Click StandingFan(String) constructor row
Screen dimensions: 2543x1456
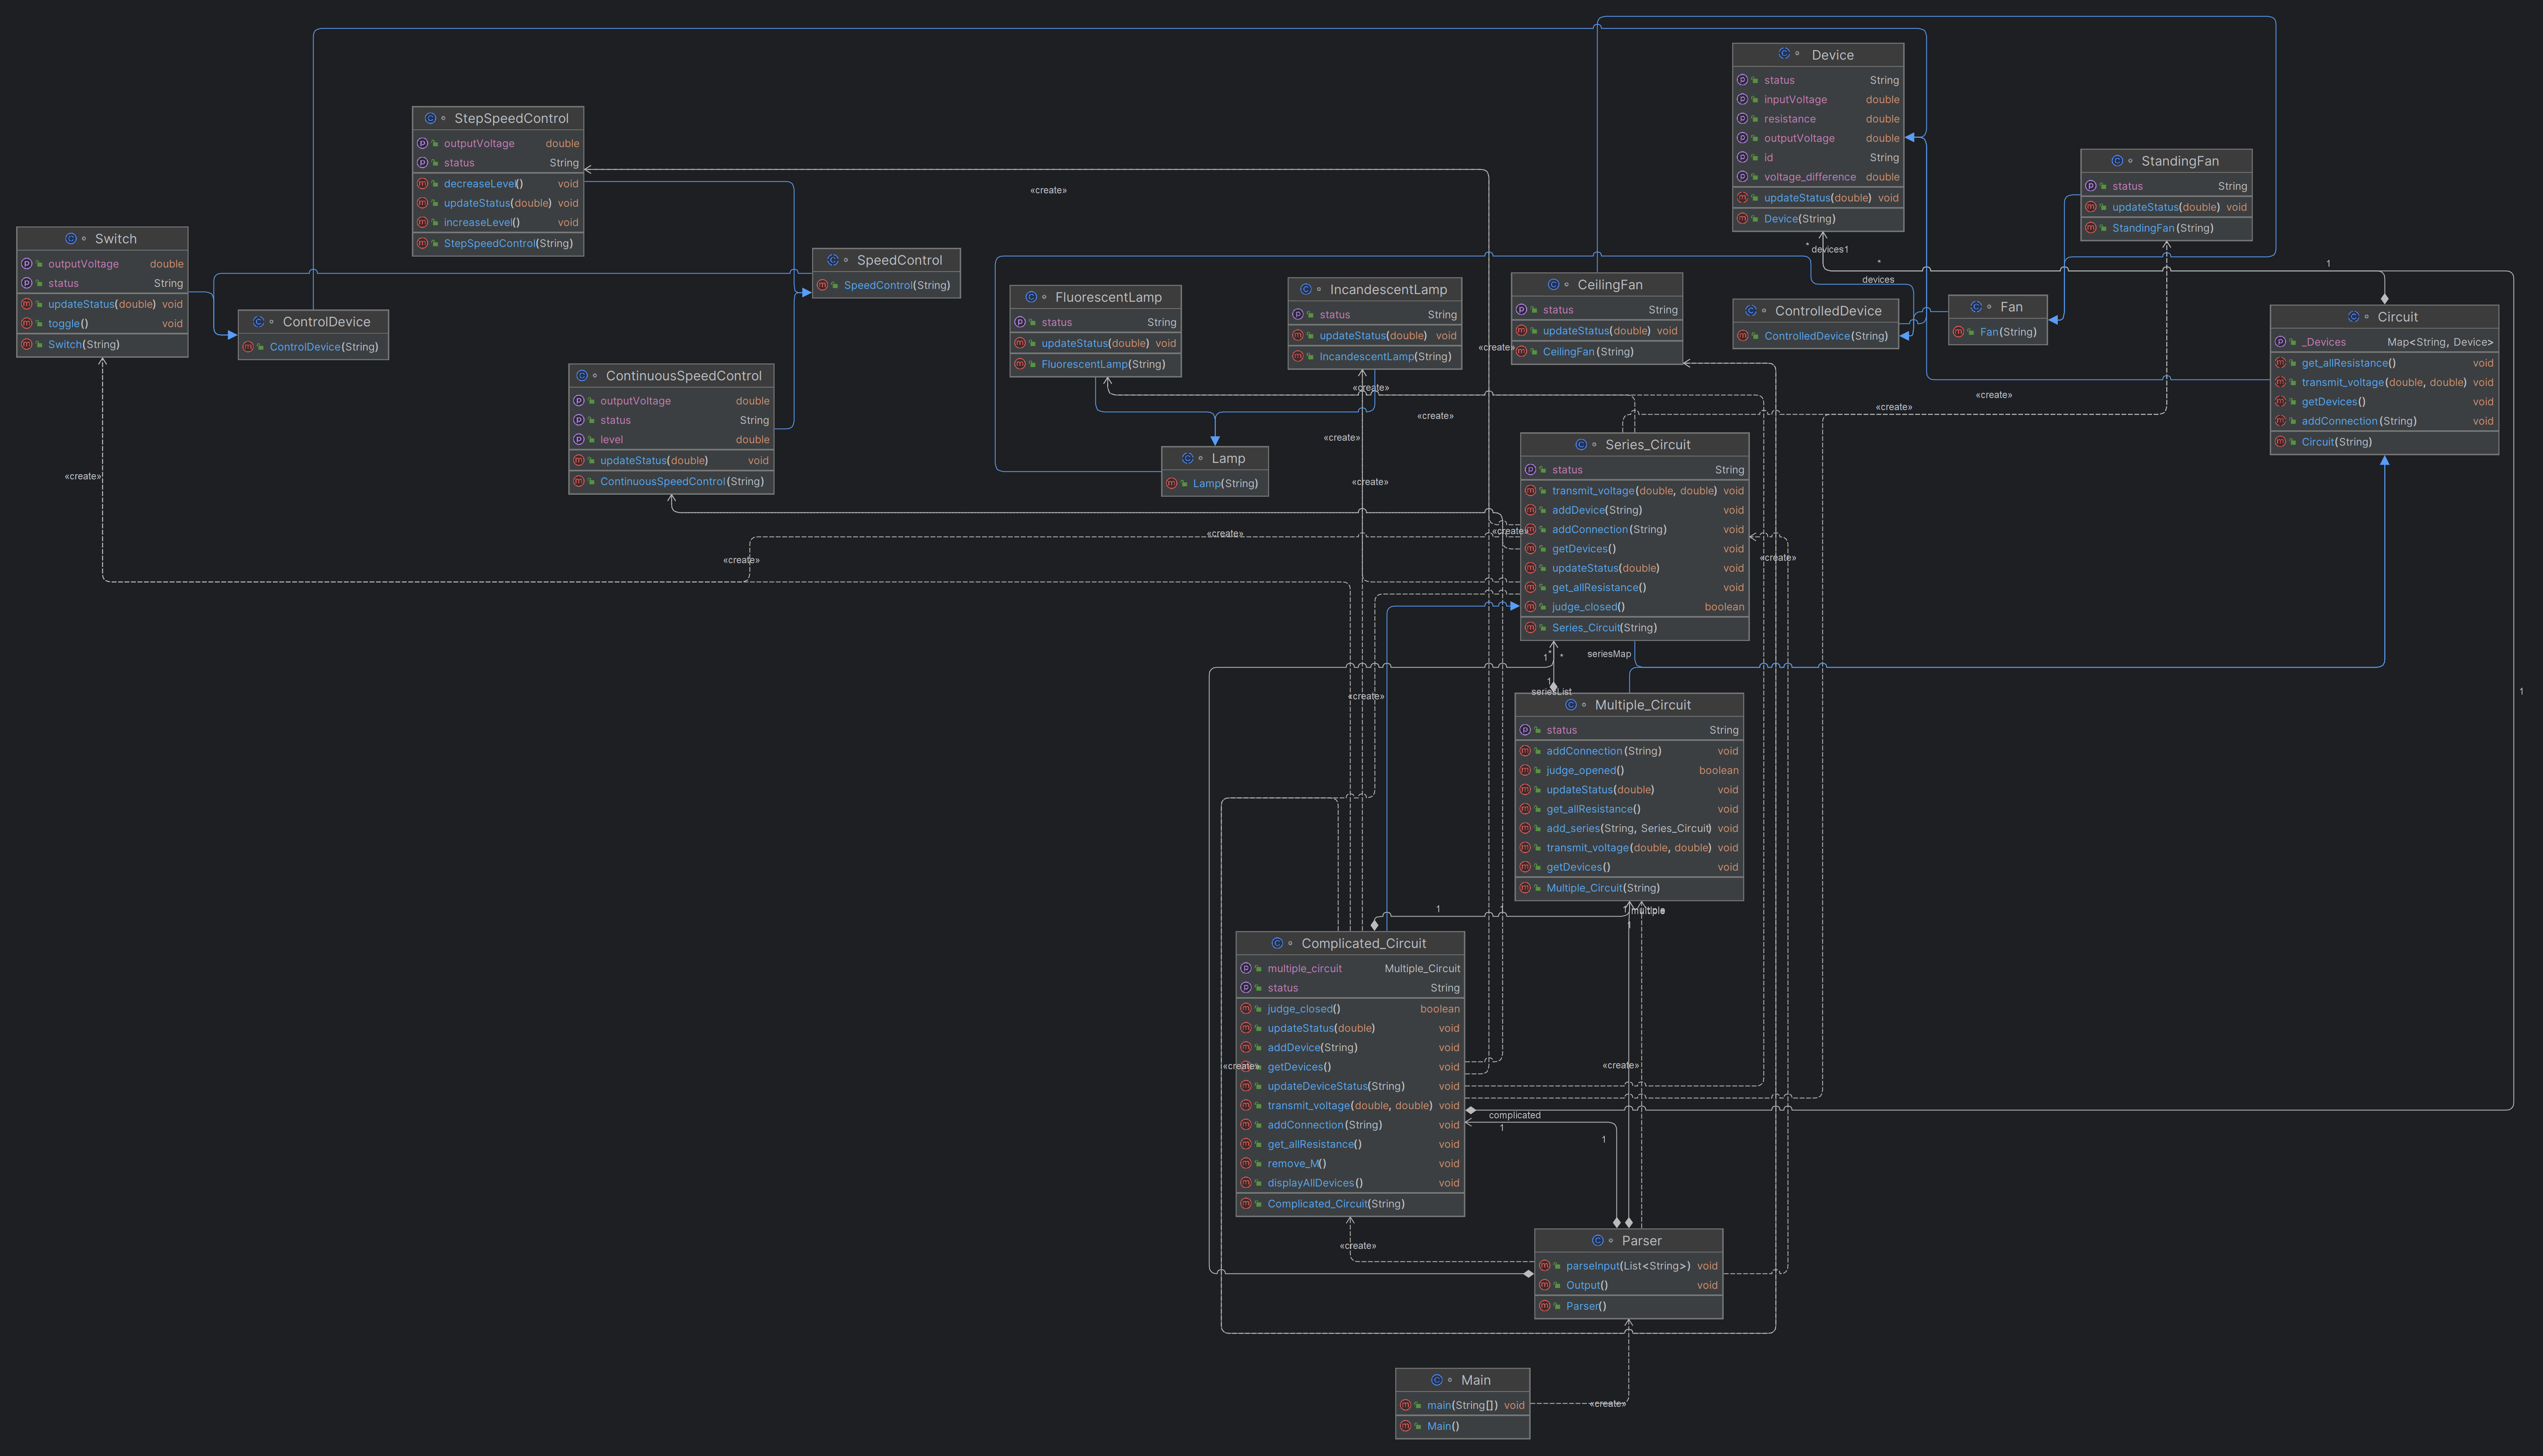pos(2166,228)
